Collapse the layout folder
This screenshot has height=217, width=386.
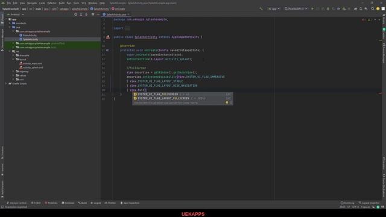pyautogui.click(x=13, y=59)
